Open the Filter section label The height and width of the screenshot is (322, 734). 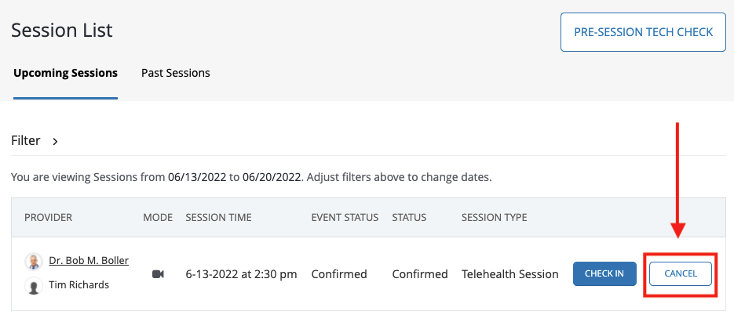[x=26, y=141]
